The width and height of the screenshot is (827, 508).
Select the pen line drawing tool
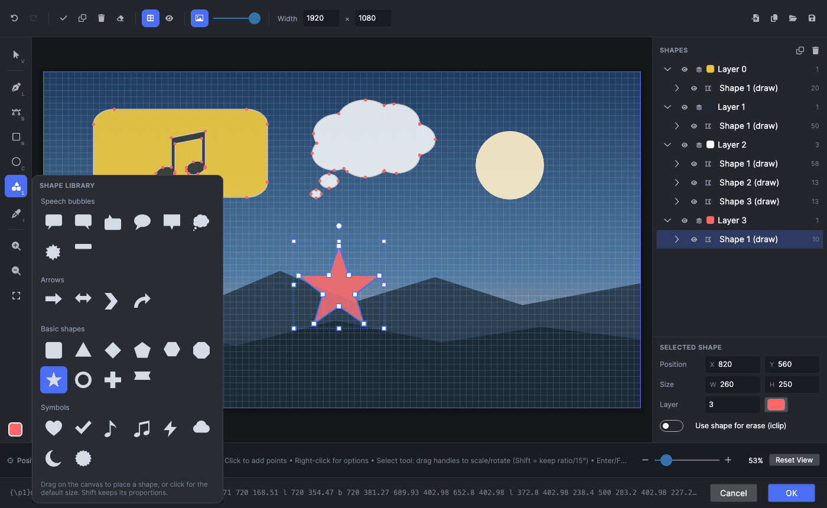tap(16, 87)
